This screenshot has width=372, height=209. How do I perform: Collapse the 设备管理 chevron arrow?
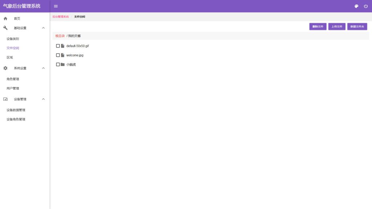coord(43,99)
